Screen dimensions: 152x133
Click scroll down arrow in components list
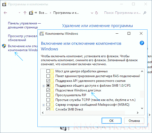pyautogui.click(x=142, y=108)
